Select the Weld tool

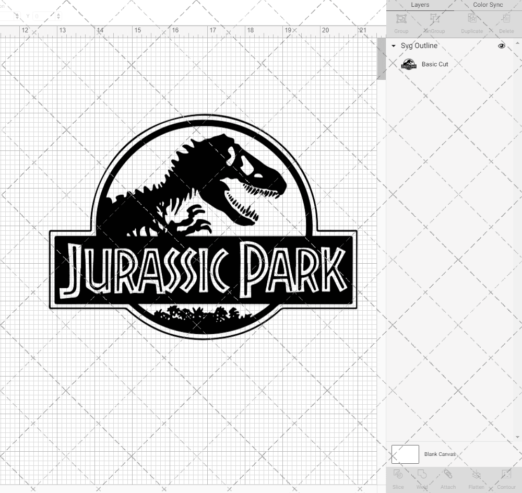[422, 479]
